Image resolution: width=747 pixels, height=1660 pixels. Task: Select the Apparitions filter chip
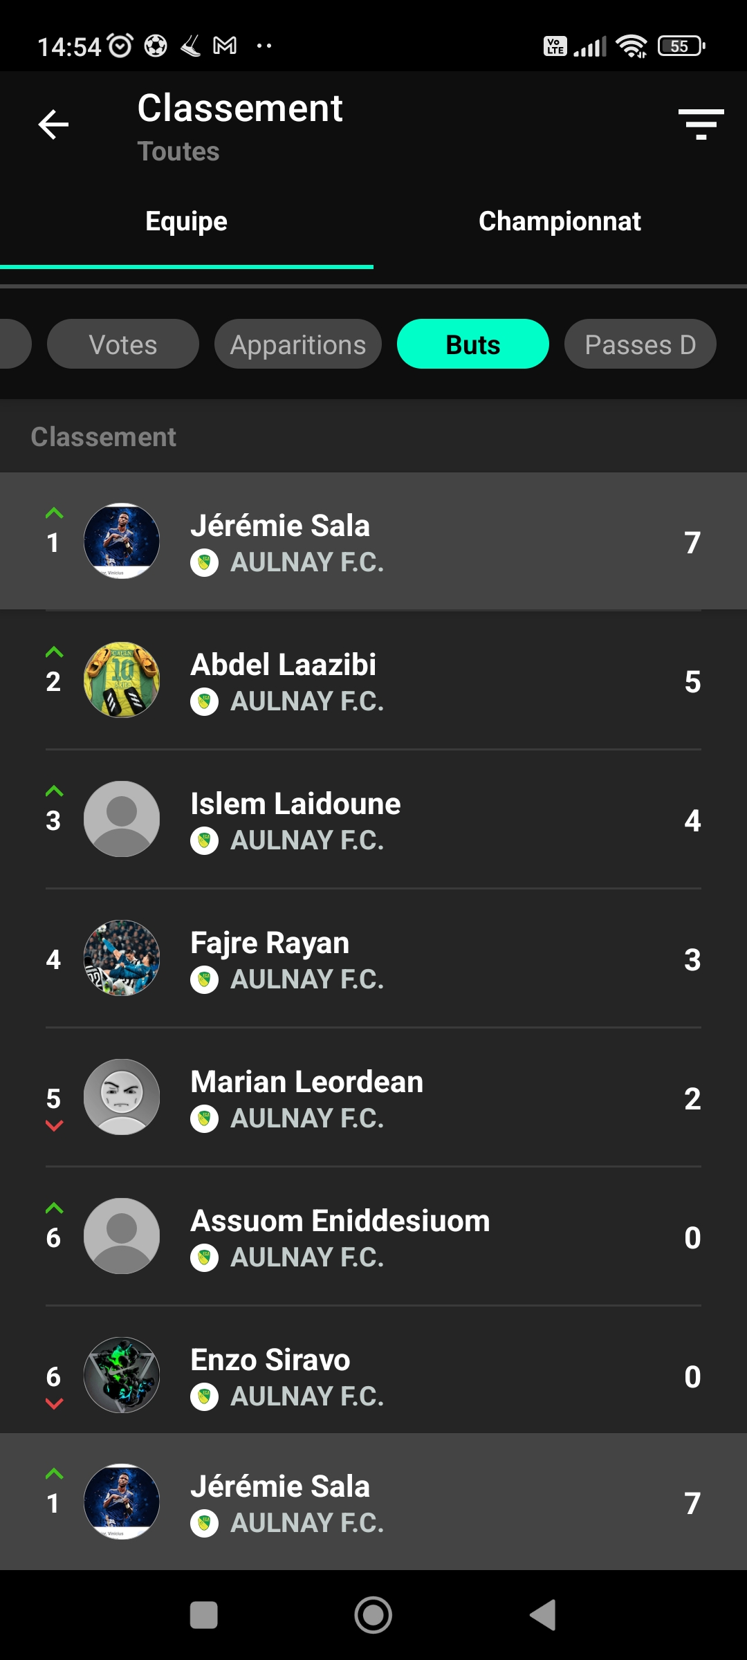pos(298,344)
